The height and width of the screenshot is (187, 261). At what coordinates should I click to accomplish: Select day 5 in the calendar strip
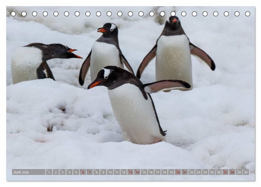click(76, 172)
